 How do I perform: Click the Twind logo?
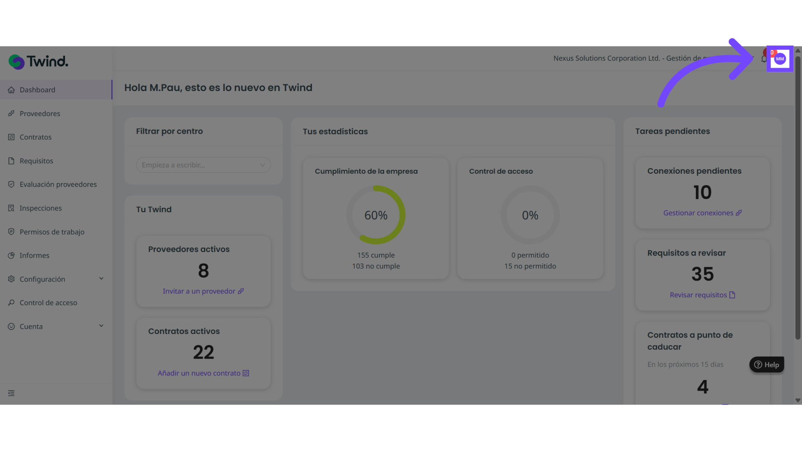click(38, 62)
